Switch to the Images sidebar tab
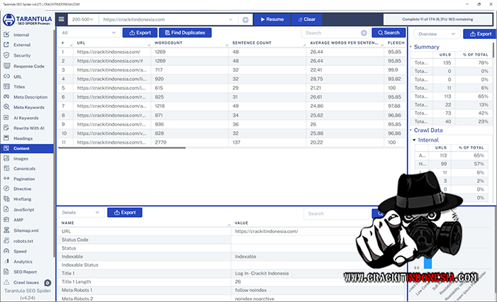Viewport: 497px width, 302px height. point(21,159)
